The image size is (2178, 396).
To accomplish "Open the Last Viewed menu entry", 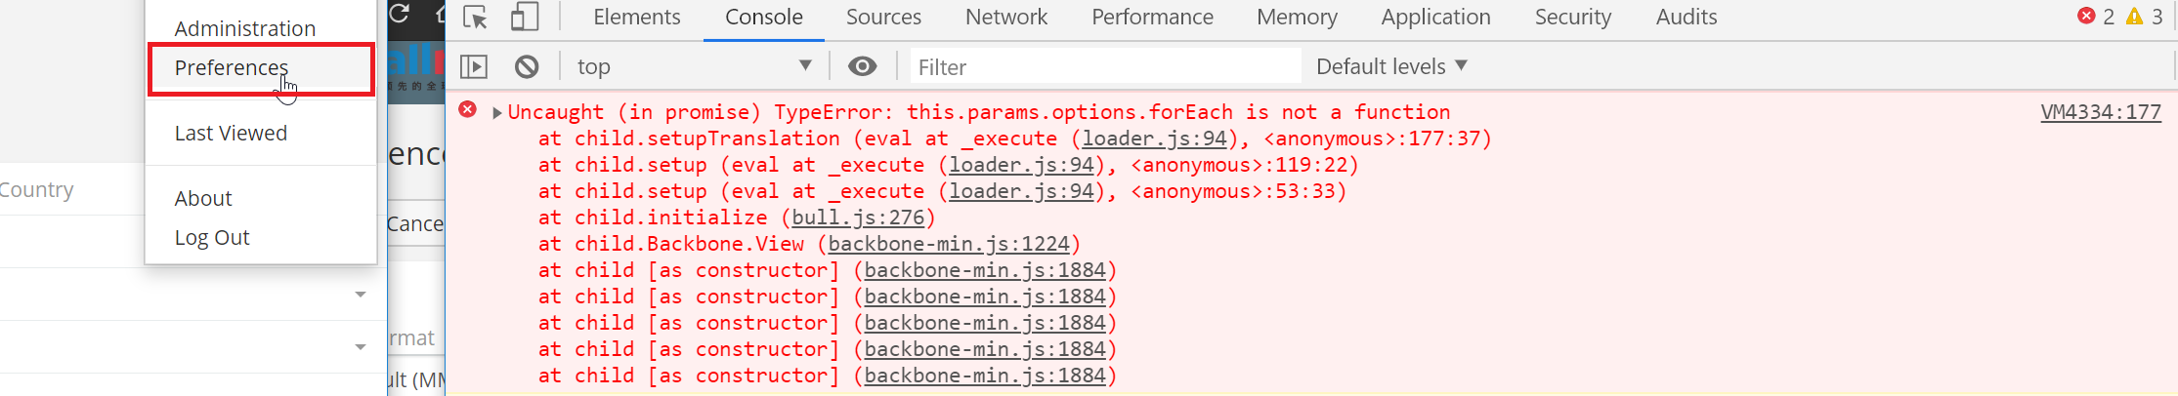I will (x=231, y=134).
